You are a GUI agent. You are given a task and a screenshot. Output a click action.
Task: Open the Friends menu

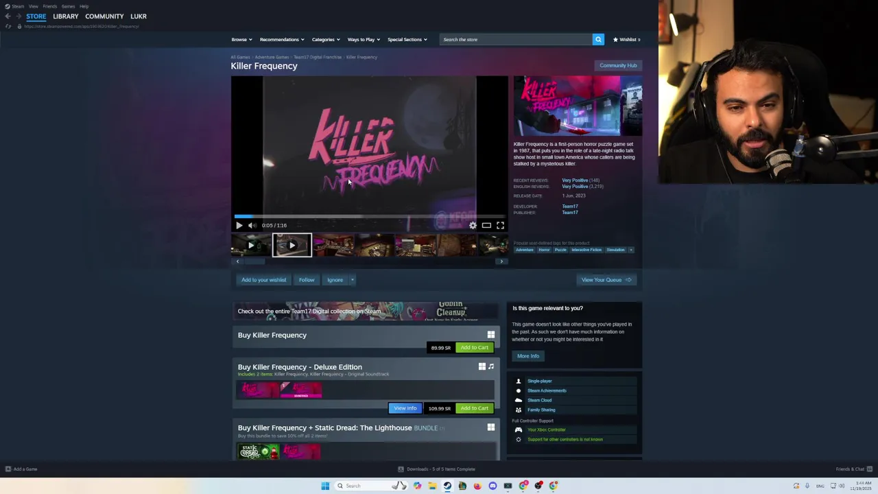click(50, 6)
